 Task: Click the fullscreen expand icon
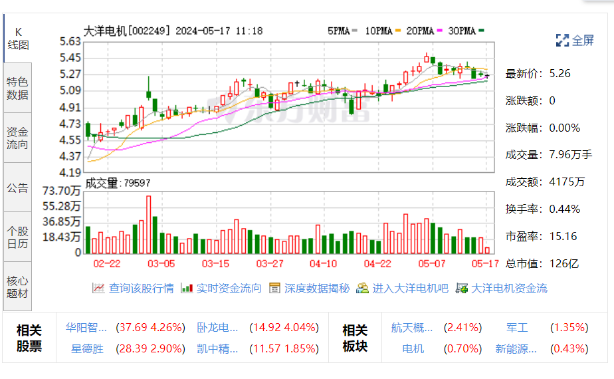(562, 41)
